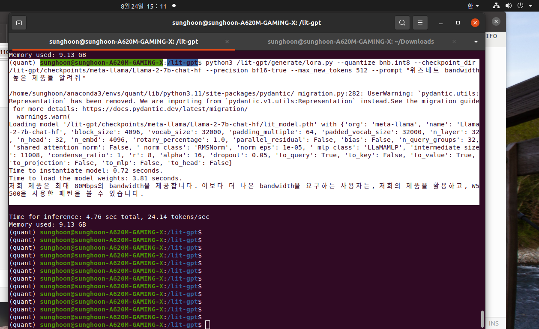Click 'Memory used: 9.13 GB' below inference time
This screenshot has width=539, height=329.
pyautogui.click(x=48, y=224)
